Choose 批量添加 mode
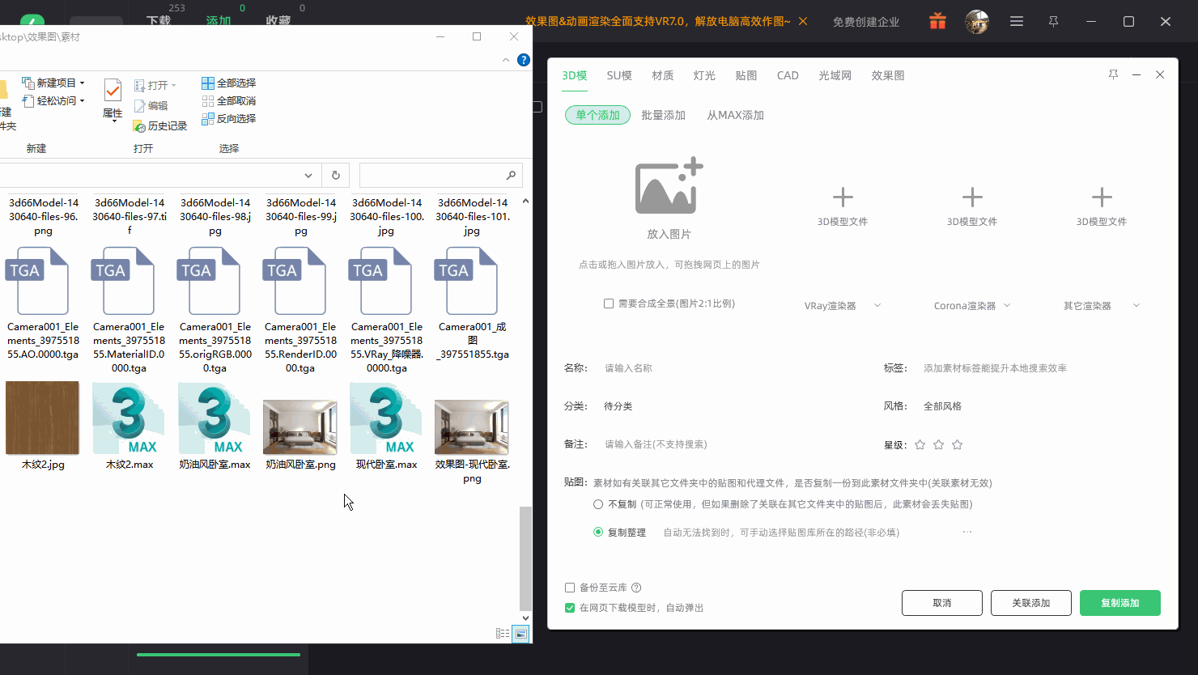The height and width of the screenshot is (675, 1198). [x=663, y=115]
